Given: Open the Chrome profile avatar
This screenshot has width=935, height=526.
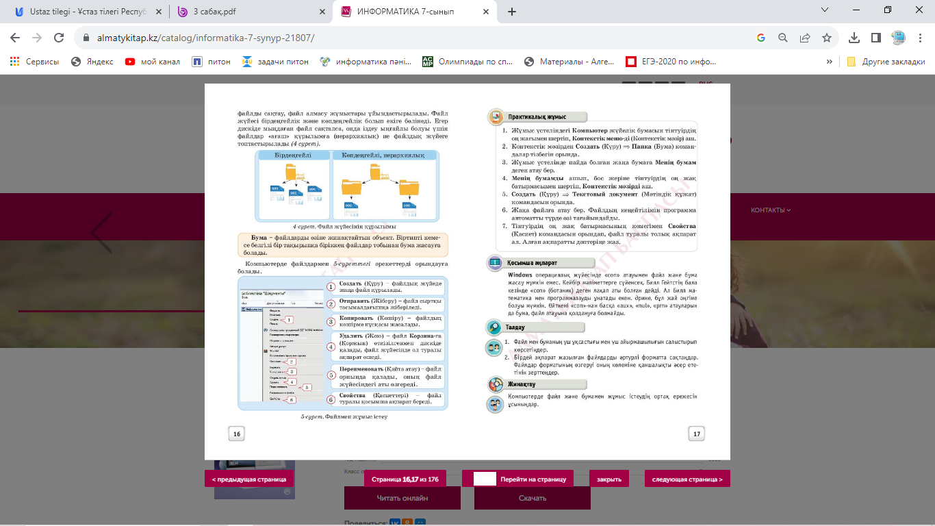Looking at the screenshot, I should [897, 38].
